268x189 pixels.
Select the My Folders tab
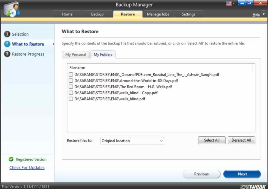(x=103, y=55)
